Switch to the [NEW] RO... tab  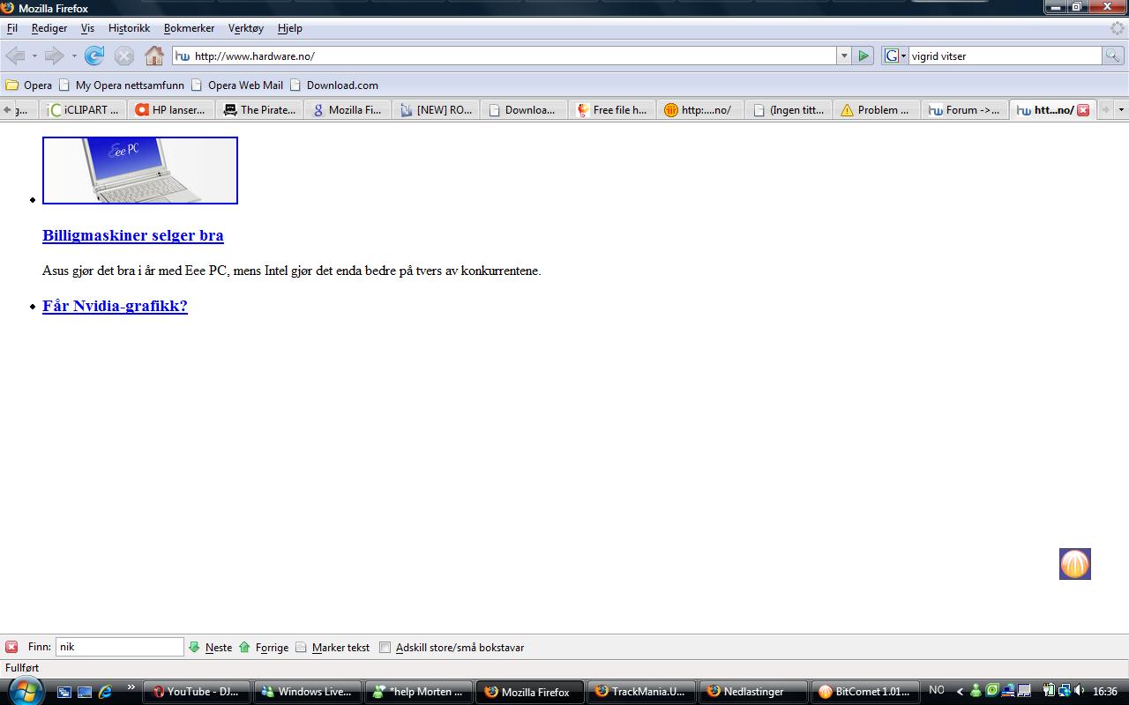(436, 110)
